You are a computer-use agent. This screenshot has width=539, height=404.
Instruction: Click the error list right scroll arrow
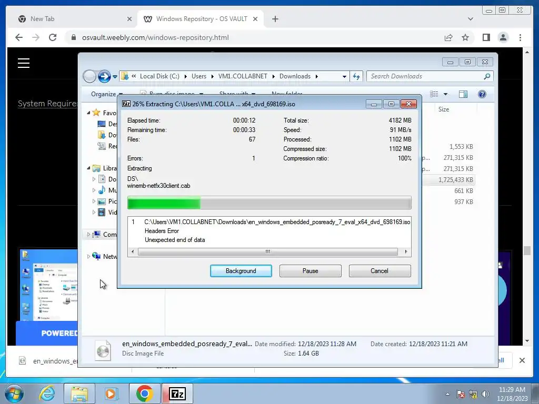tap(406, 251)
